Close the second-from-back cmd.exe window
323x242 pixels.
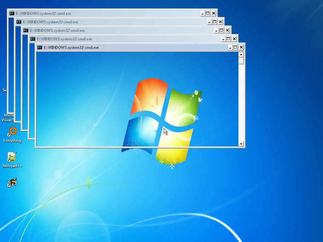[220, 22]
